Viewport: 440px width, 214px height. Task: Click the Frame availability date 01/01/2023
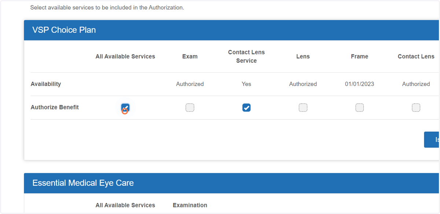(x=360, y=84)
